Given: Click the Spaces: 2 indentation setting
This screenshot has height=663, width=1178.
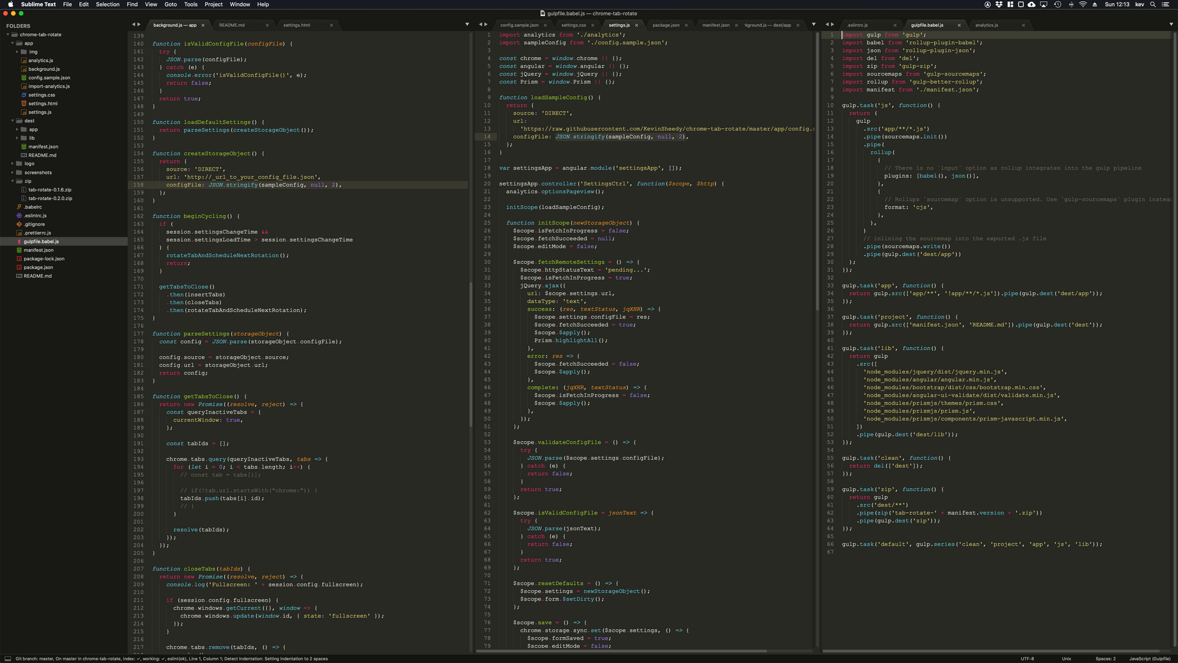Looking at the screenshot, I should 1106,659.
